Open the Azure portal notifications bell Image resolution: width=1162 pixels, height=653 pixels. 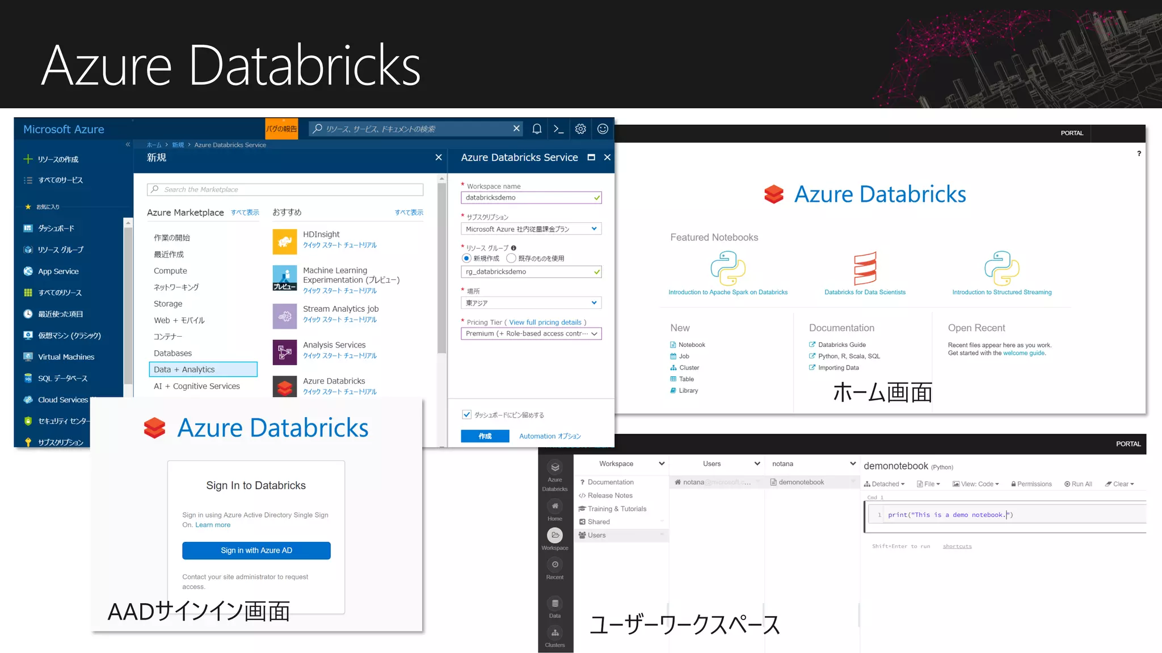pos(537,129)
